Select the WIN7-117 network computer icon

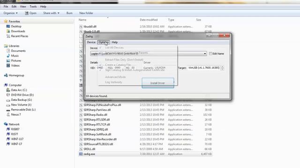8,139
